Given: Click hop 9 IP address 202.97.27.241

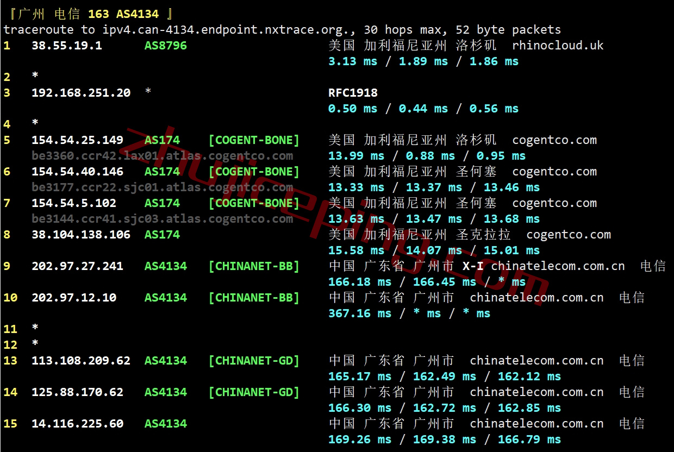Looking at the screenshot, I should 77,266.
